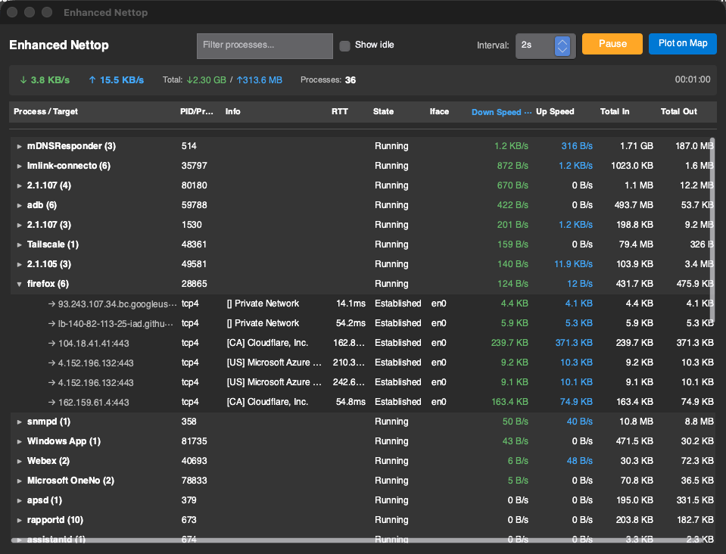Expand the Webex process row

click(x=20, y=461)
